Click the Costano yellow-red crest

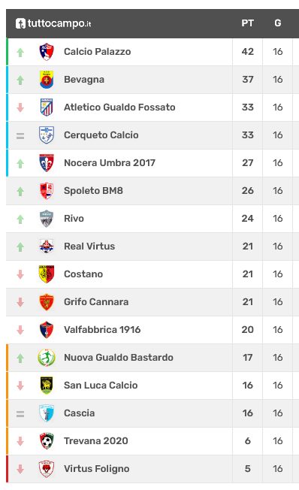pyautogui.click(x=47, y=274)
